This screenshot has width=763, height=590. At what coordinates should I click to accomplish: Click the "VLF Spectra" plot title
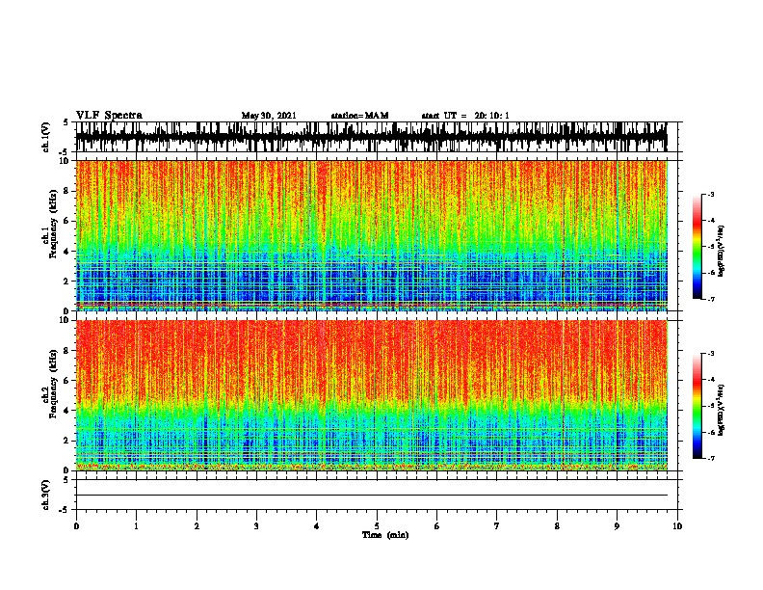109,116
